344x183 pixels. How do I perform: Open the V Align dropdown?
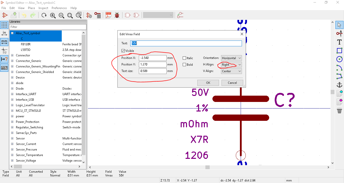231,71
